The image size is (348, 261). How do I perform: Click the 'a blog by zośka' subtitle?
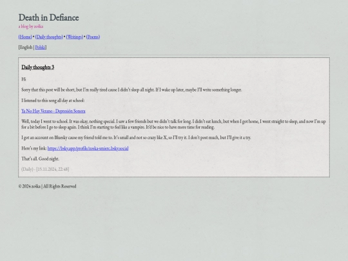31,26
